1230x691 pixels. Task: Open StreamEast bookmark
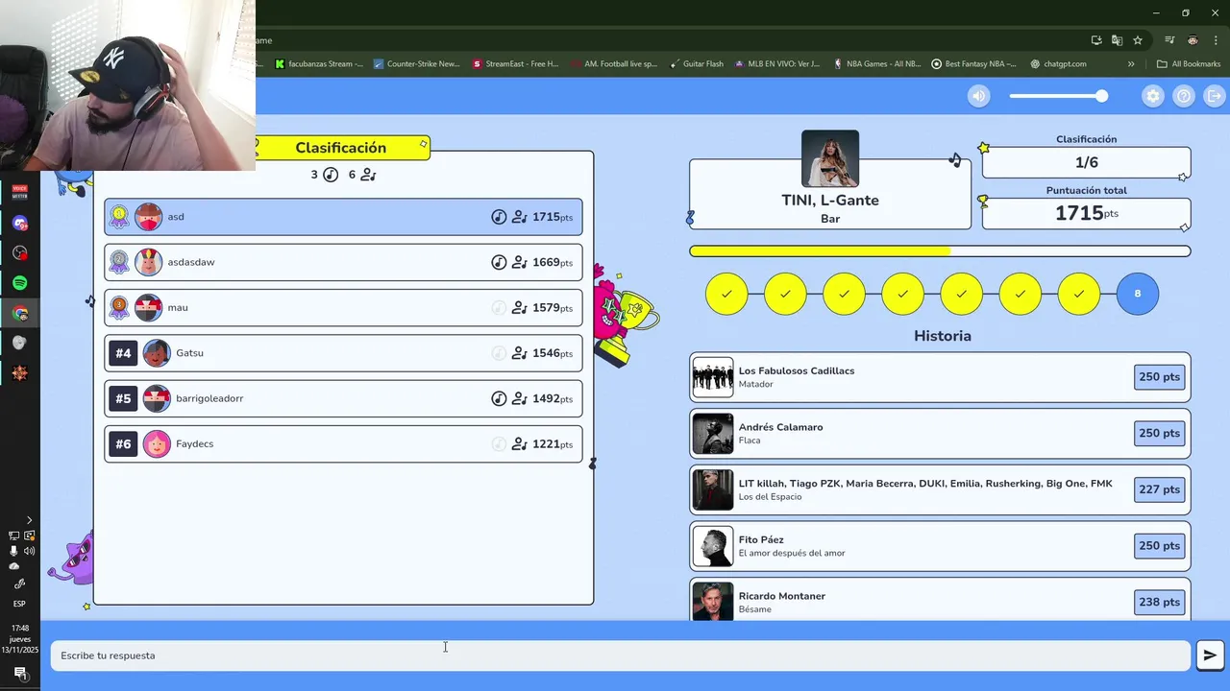(x=515, y=64)
